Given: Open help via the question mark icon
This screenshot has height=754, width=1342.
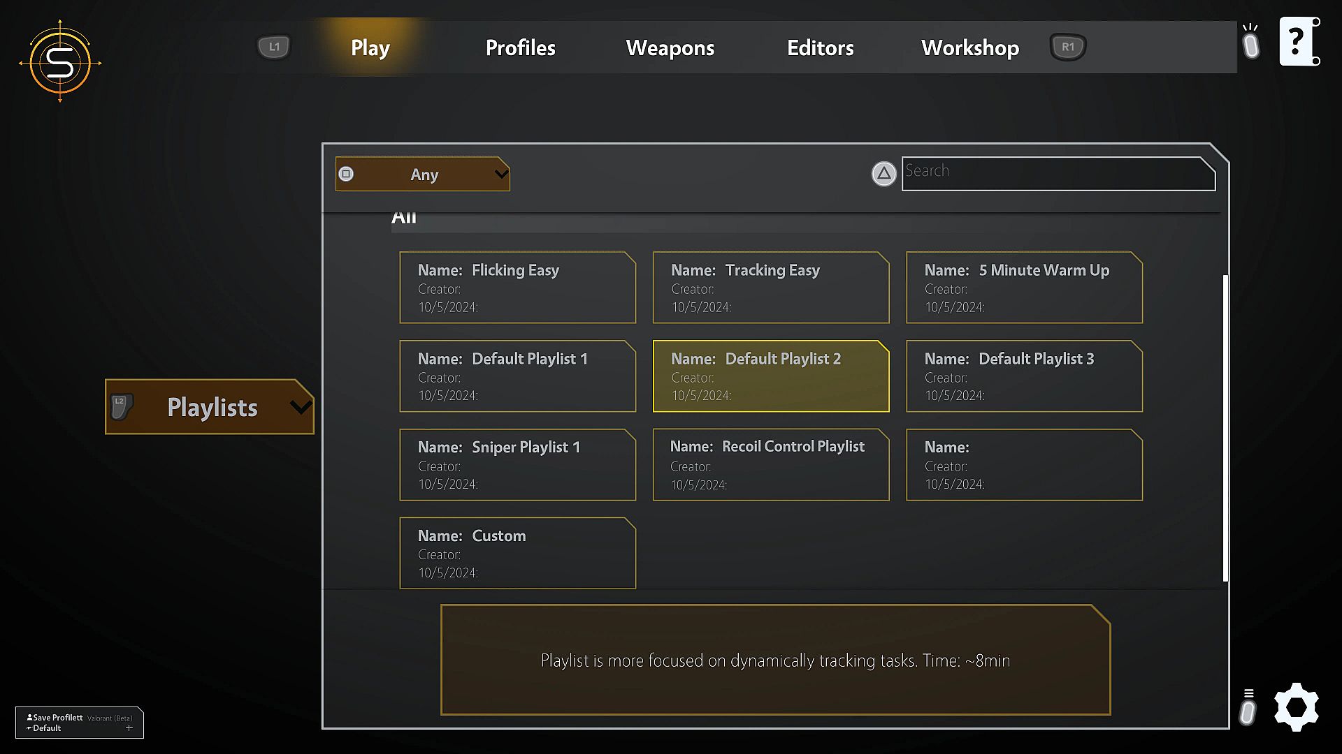Looking at the screenshot, I should click(x=1299, y=42).
